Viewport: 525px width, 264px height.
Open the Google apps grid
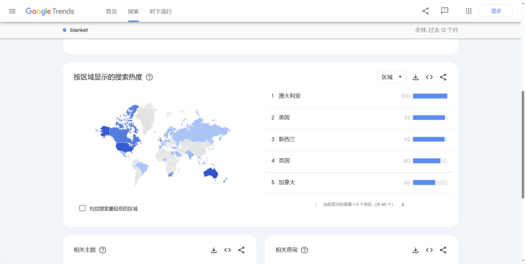coord(469,11)
